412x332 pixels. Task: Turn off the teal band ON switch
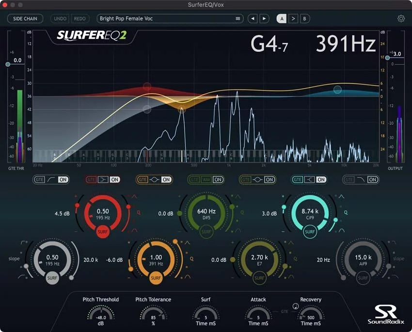click(321, 180)
